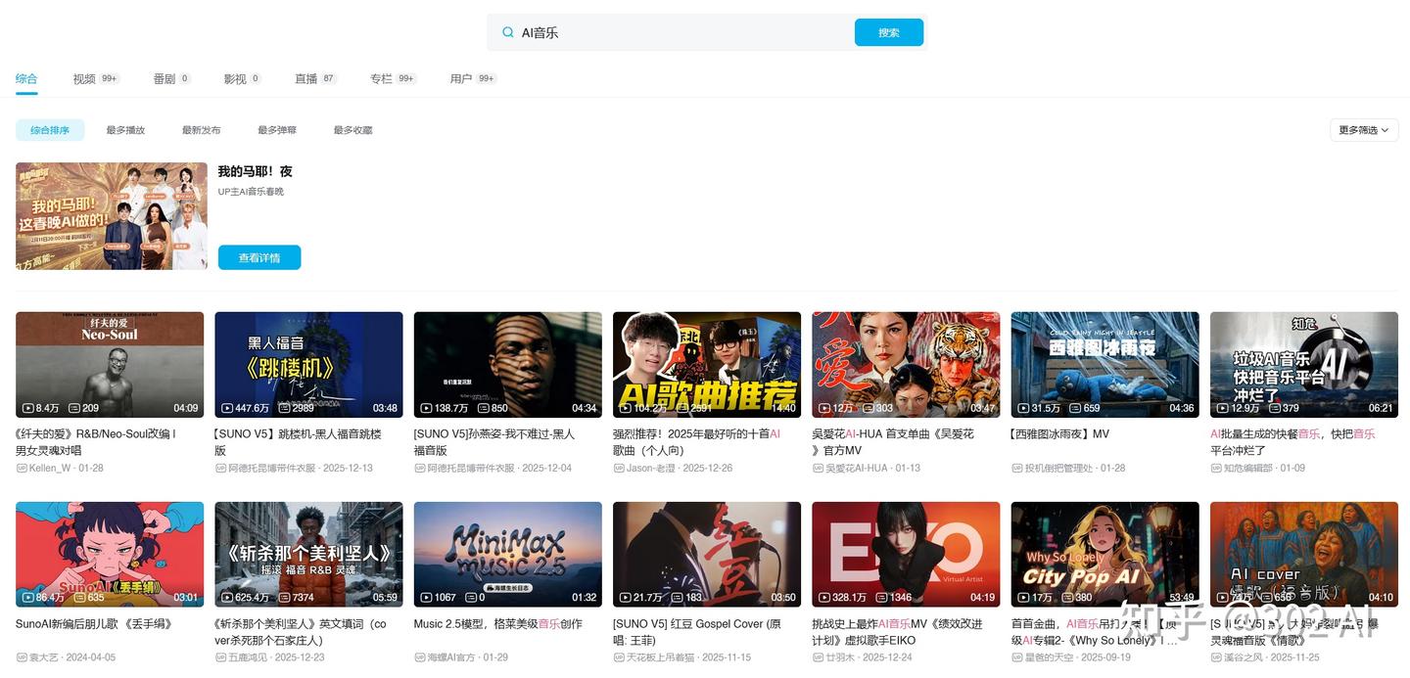Image resolution: width=1410 pixels, height=678 pixels.
Task: Sort by 最多收藏
Action: [352, 130]
